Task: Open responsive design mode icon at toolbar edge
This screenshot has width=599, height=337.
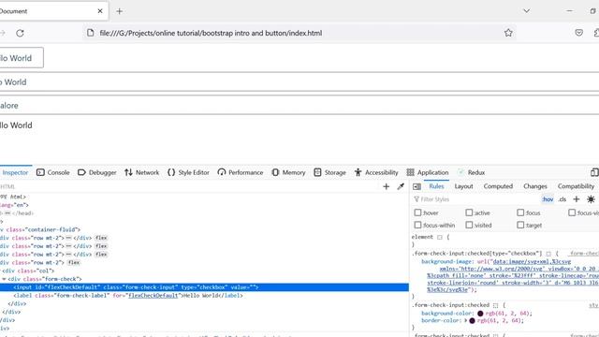Action: tap(594, 172)
